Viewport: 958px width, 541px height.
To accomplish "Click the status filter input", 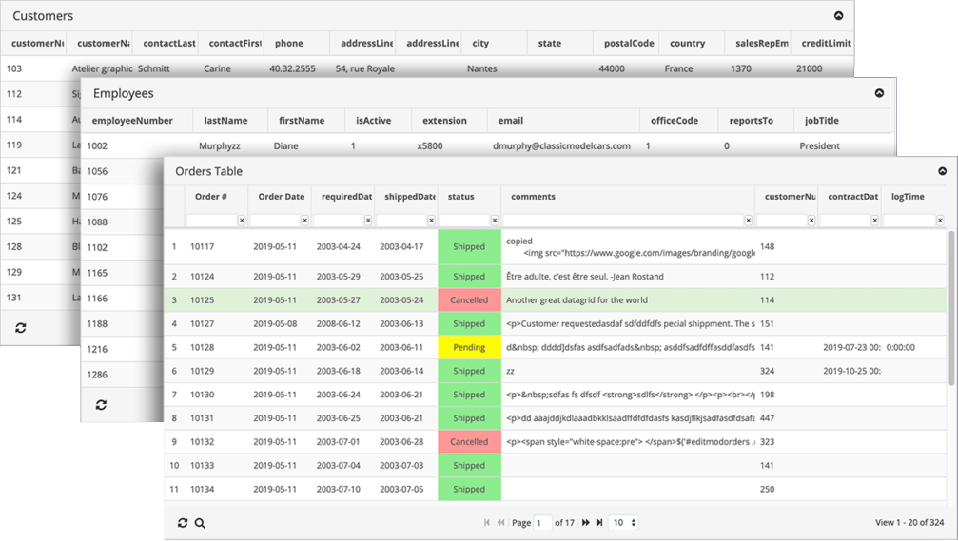I will click(x=465, y=221).
